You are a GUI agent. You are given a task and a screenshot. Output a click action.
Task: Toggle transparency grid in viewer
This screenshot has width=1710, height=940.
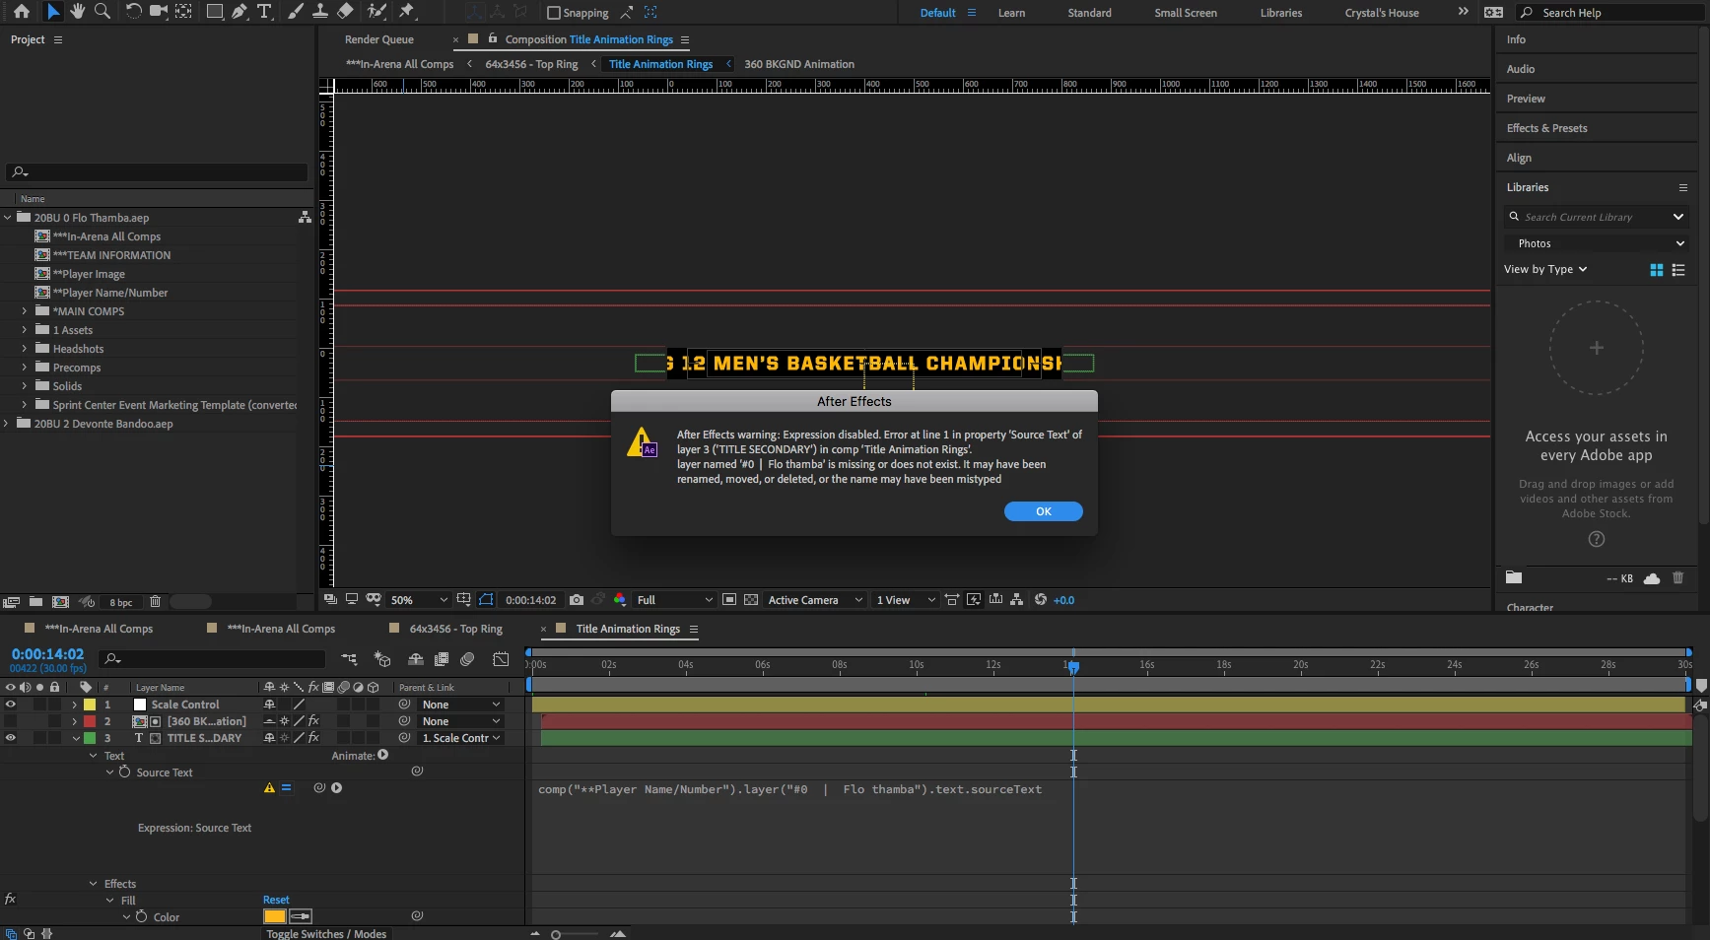click(751, 600)
